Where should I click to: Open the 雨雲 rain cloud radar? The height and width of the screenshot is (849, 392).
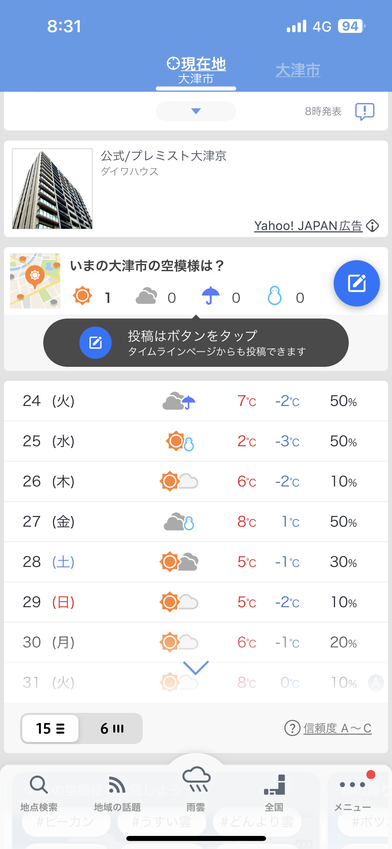click(196, 788)
